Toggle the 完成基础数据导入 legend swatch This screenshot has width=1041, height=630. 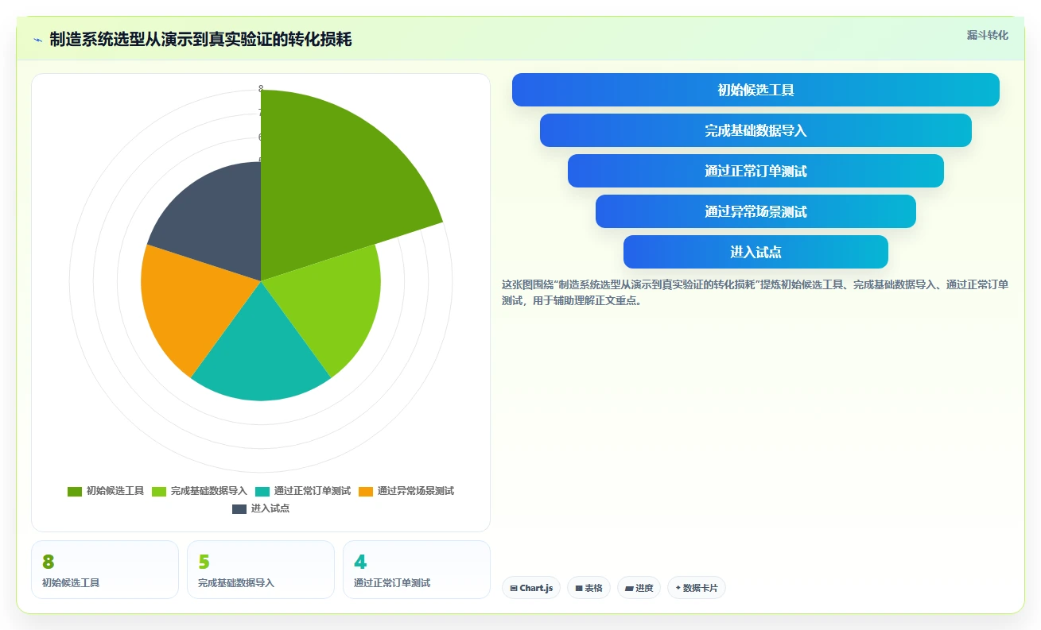[159, 491]
